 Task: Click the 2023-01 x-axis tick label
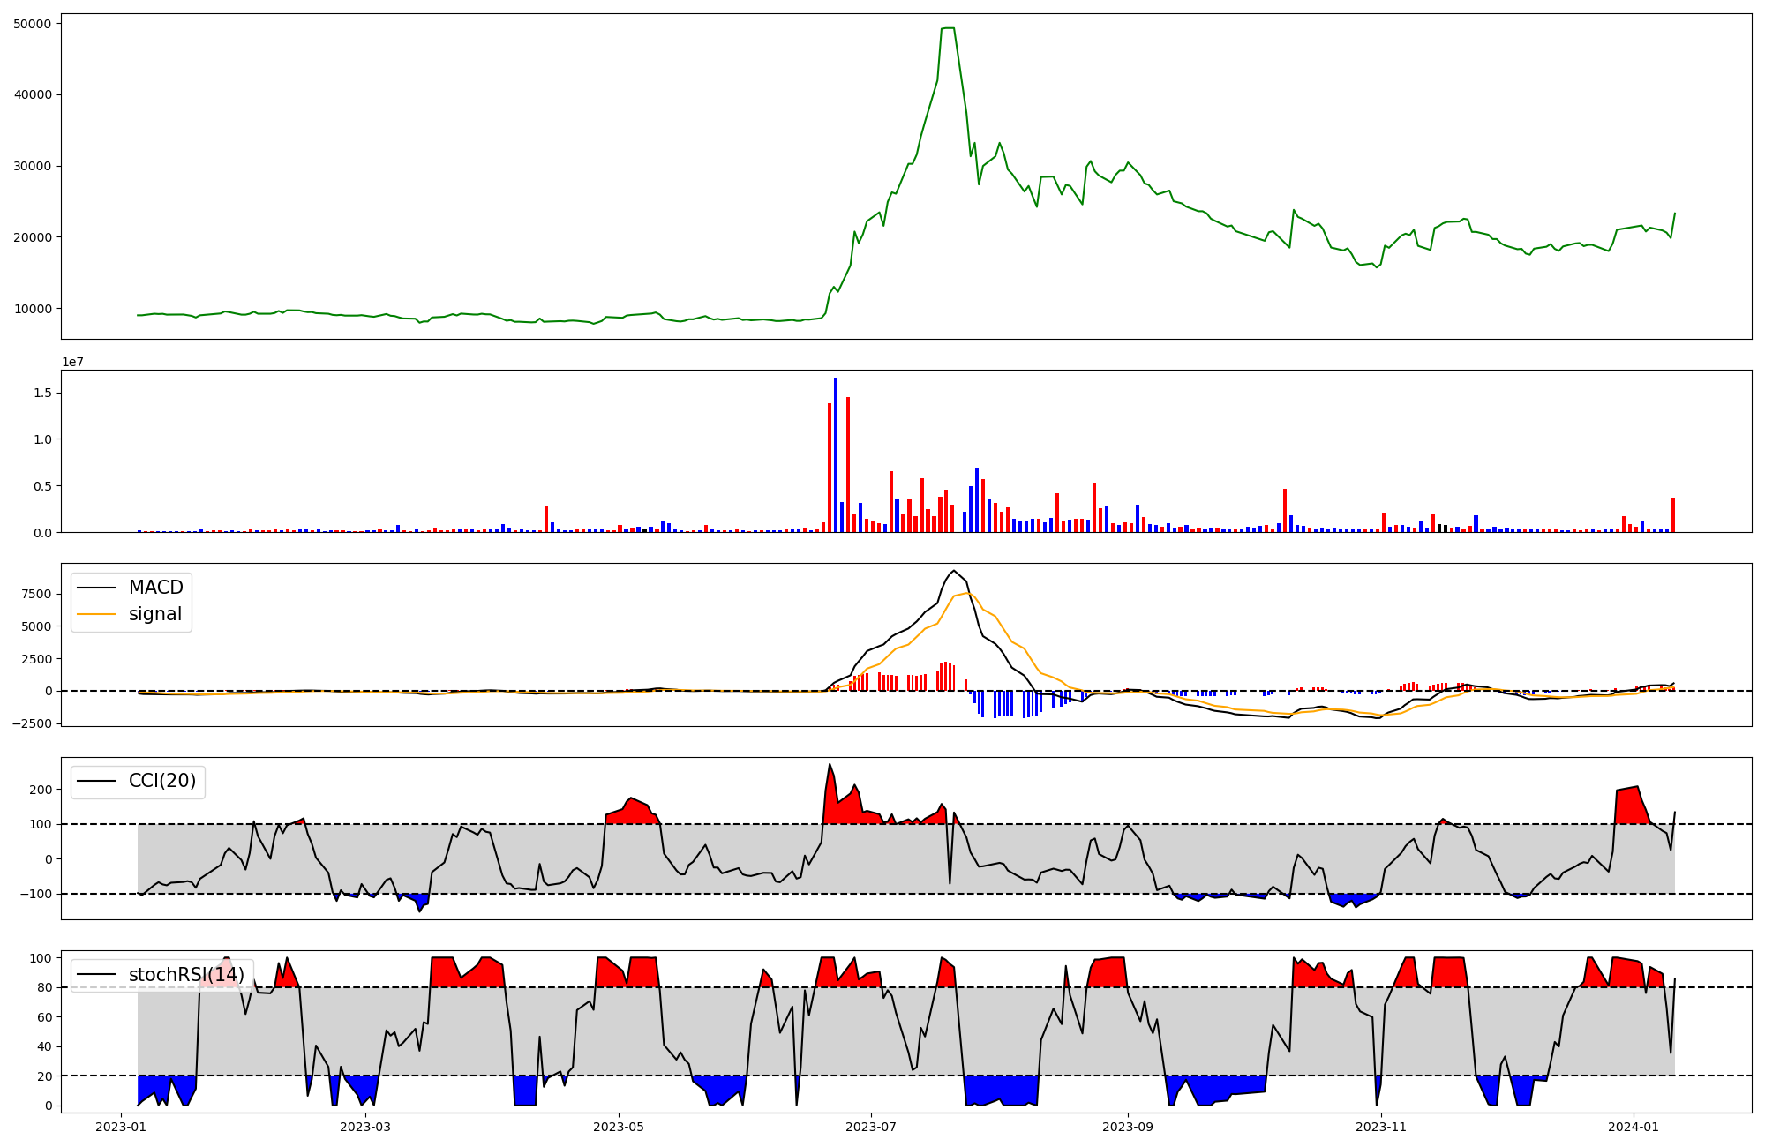pyautogui.click(x=120, y=1127)
